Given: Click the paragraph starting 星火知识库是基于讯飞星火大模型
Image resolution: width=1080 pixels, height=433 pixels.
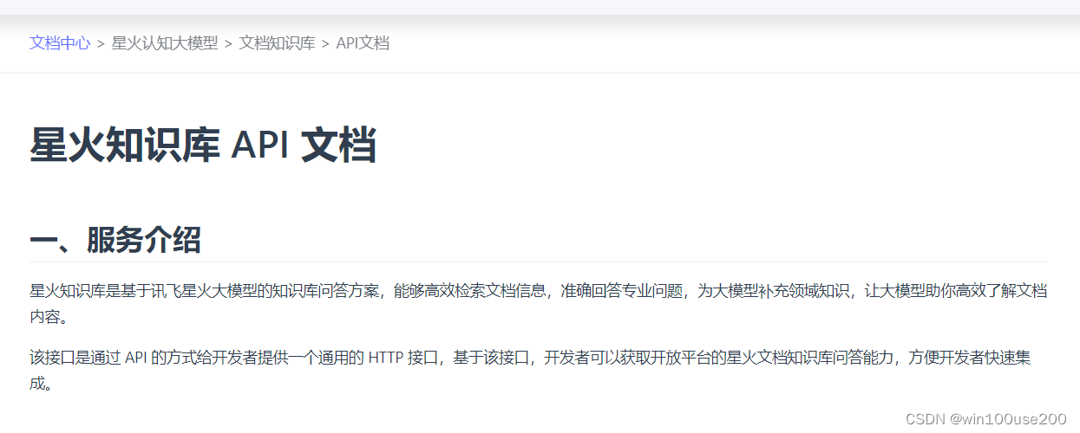Looking at the screenshot, I should [x=539, y=303].
